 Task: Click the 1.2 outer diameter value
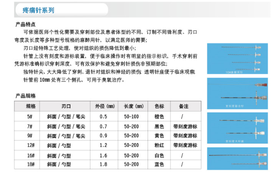103,145
